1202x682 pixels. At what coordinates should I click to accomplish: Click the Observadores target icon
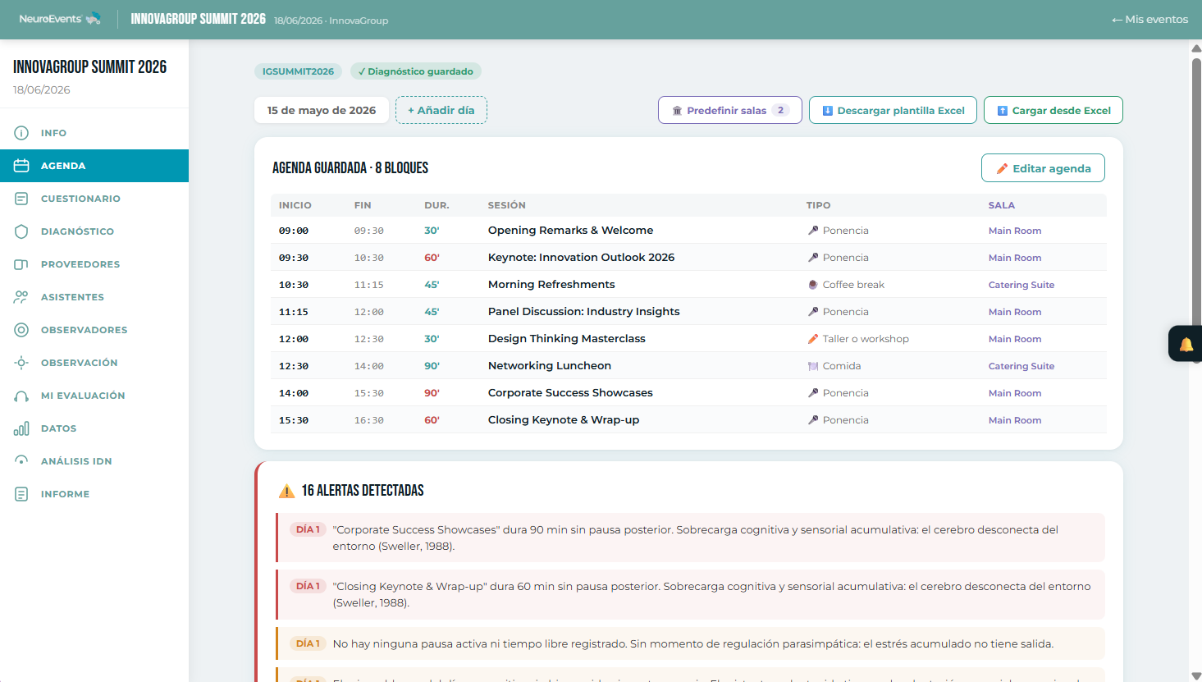tap(21, 330)
